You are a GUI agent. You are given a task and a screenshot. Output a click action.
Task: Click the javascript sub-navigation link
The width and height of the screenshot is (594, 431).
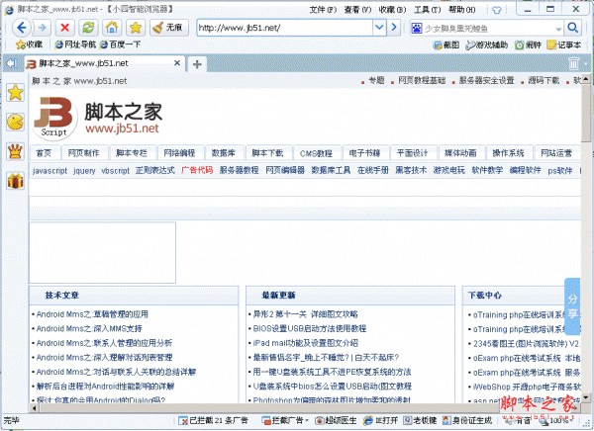point(49,171)
